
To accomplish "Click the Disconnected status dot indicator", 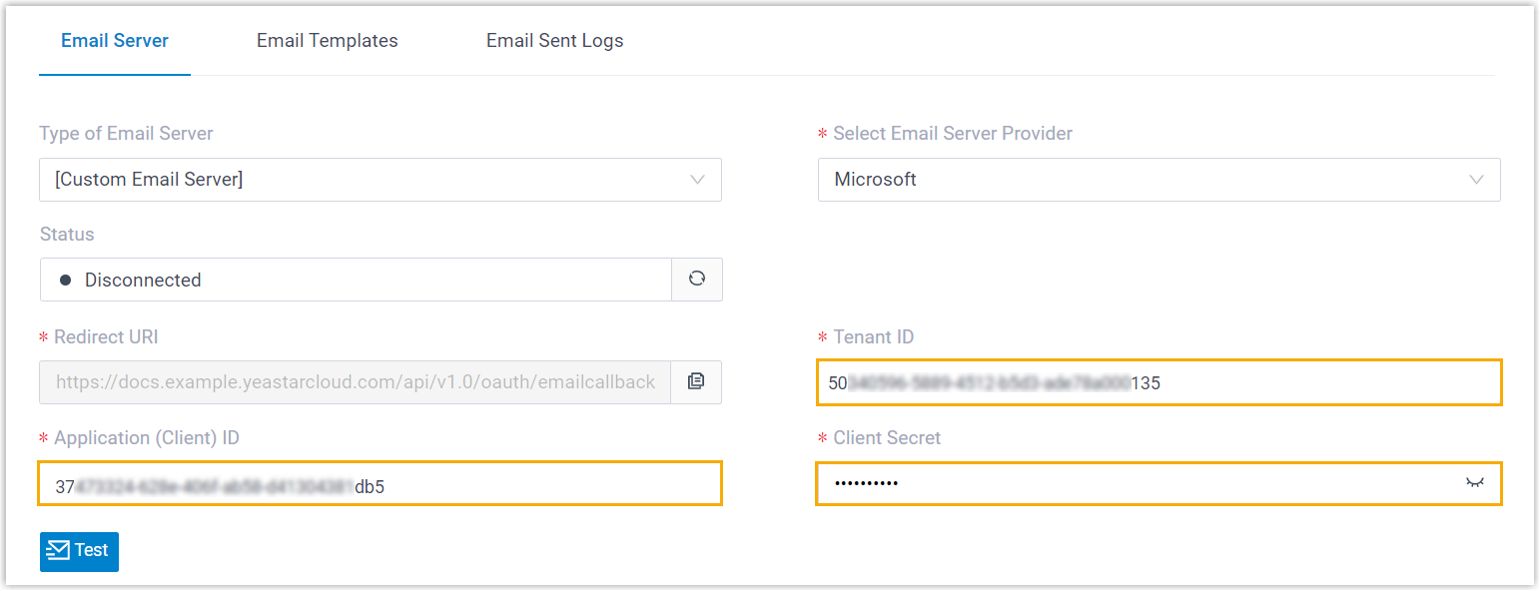I will tap(66, 281).
